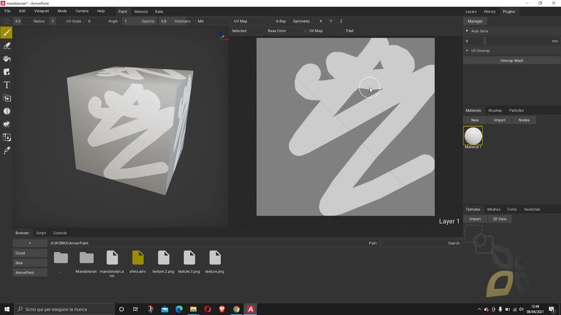Switch to the Material workspace tab

(x=141, y=11)
